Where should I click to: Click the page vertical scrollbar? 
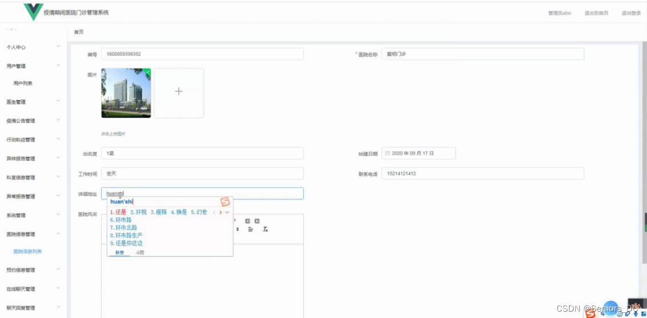645,153
